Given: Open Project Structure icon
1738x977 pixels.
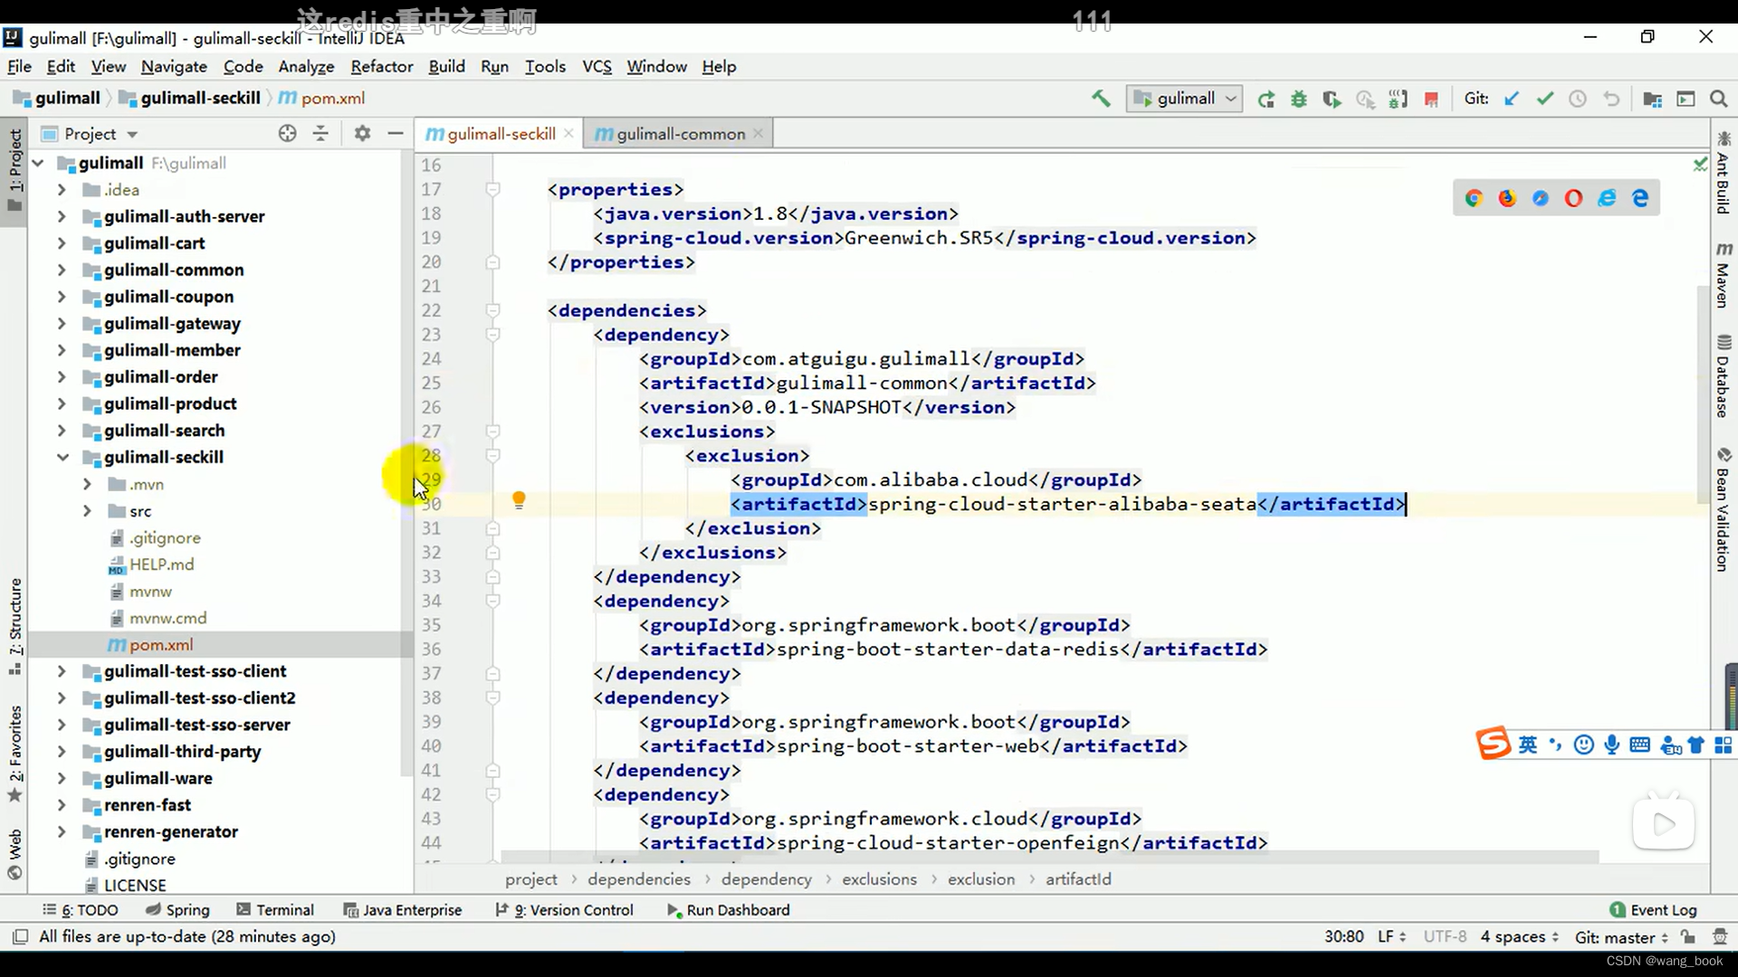Looking at the screenshot, I should (x=1652, y=99).
